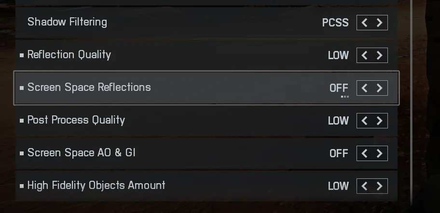The image size is (440, 213).
Task: Click next arrow for Shadow Filtering
Action: coord(380,23)
